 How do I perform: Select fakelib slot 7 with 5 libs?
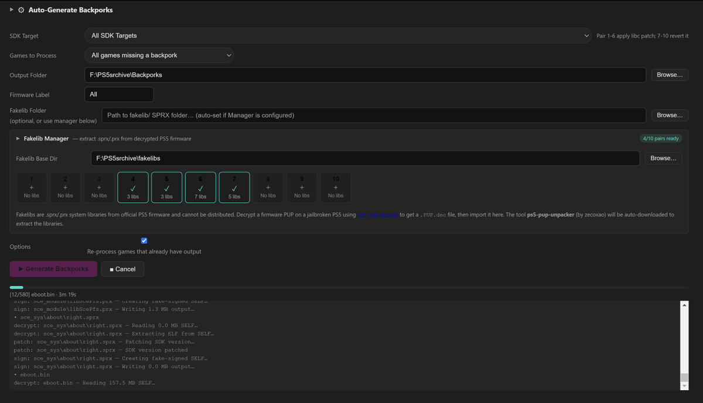pos(234,187)
